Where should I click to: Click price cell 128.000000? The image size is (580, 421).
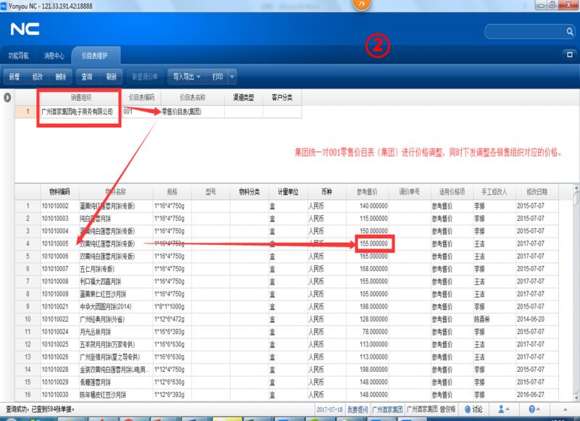(367, 319)
